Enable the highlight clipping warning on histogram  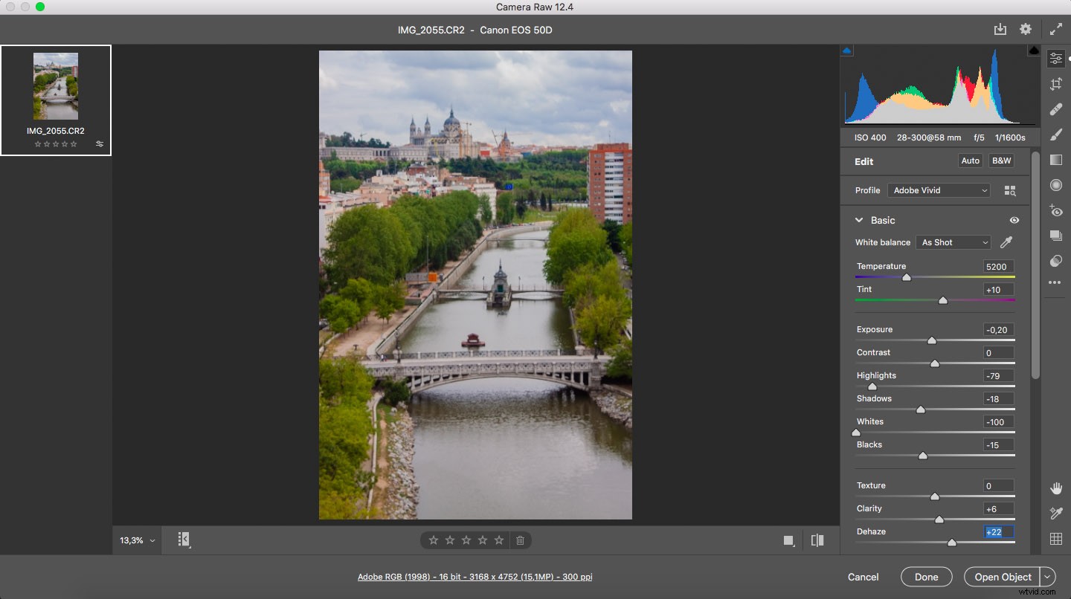tap(1033, 50)
